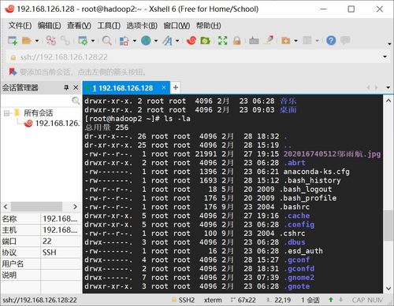Viewport: 394px width, 306px height.
Task: Click the terminal scroll down arrow
Action: coord(388,289)
